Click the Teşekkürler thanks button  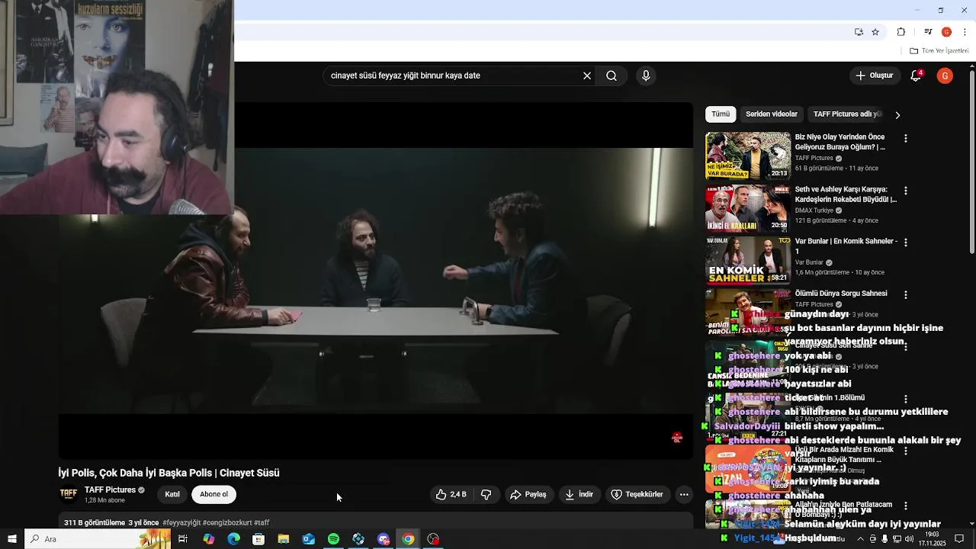point(637,495)
